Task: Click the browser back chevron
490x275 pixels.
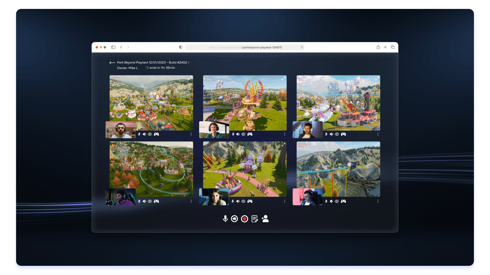Action: pyautogui.click(x=121, y=47)
